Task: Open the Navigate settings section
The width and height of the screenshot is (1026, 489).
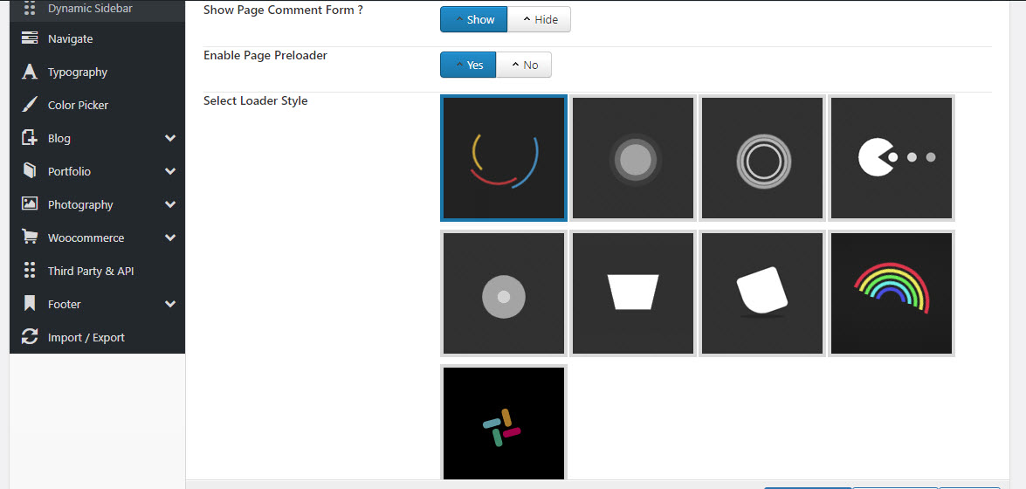Action: (98, 38)
